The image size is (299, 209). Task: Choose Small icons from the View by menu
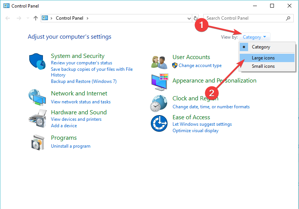coord(267,66)
